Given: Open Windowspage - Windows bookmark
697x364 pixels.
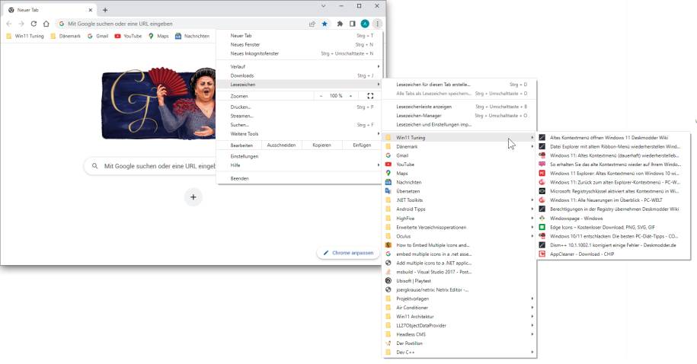Looking at the screenshot, I should tap(613, 219).
